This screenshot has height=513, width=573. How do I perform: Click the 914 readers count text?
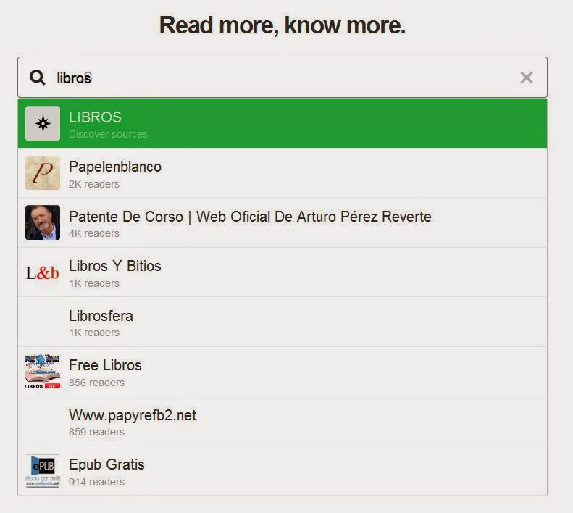coord(97,482)
